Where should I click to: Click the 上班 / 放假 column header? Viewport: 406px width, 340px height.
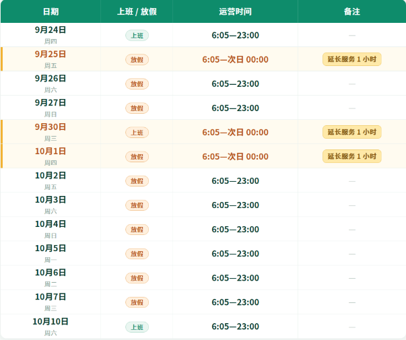tap(137, 11)
